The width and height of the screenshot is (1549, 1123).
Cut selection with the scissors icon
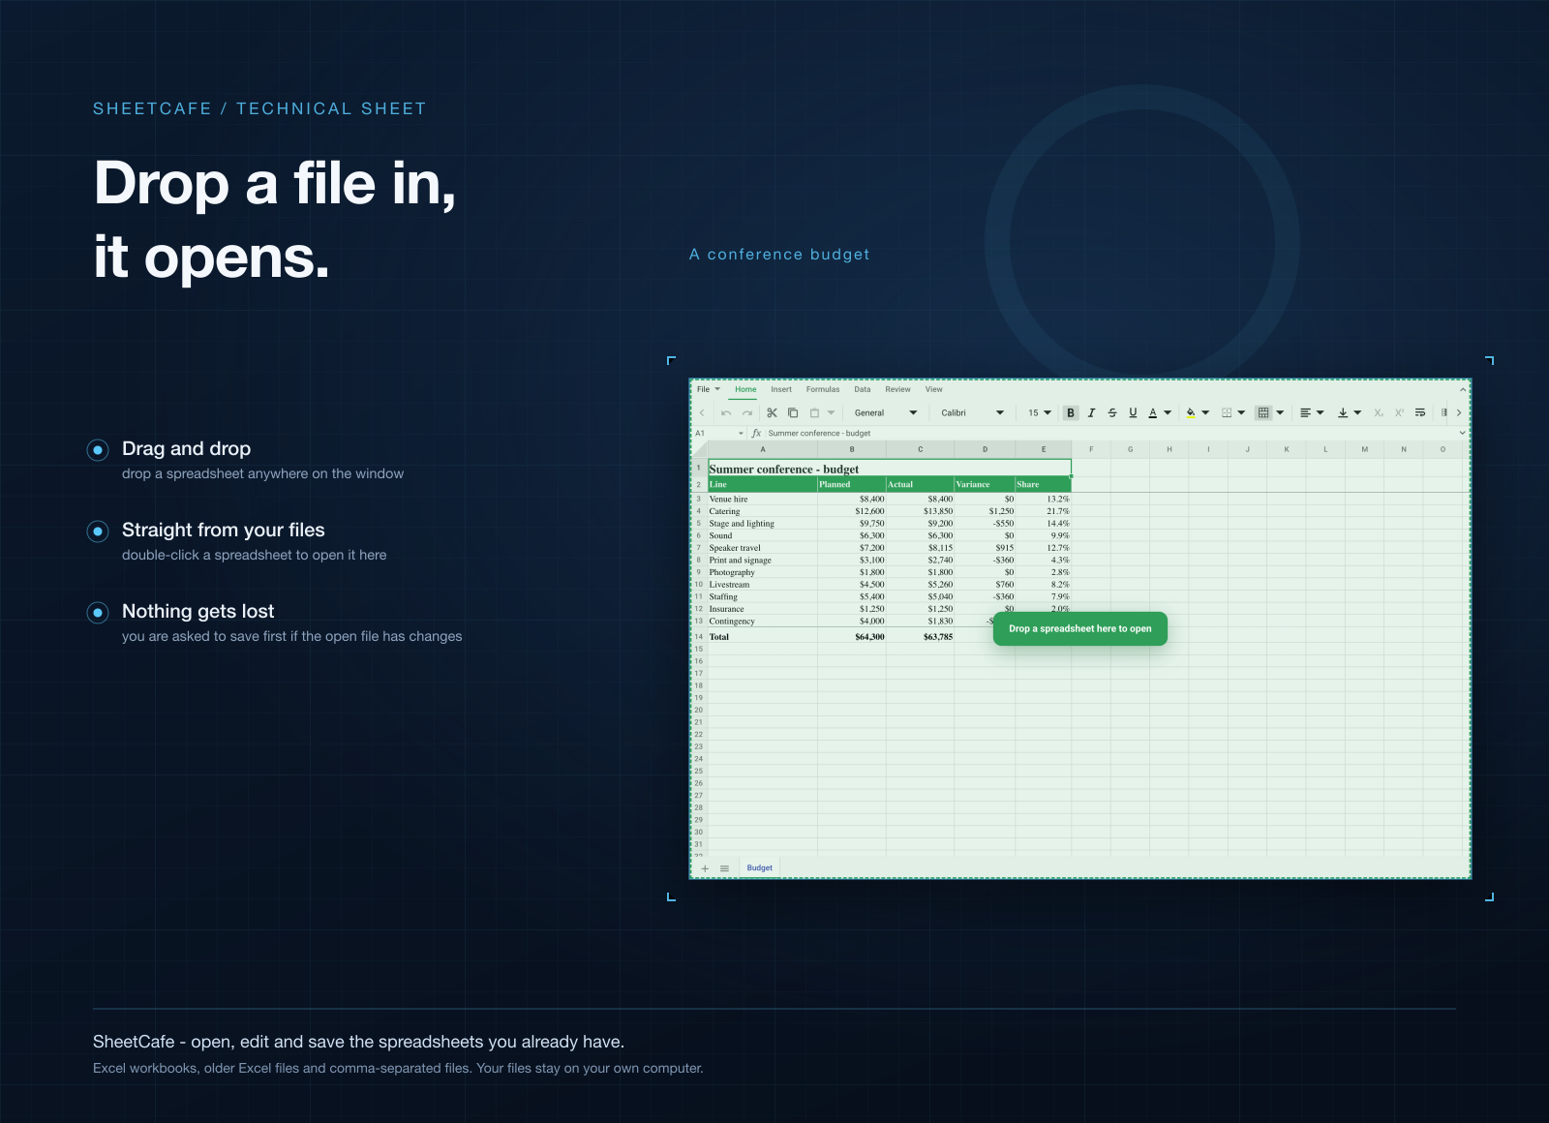[772, 413]
